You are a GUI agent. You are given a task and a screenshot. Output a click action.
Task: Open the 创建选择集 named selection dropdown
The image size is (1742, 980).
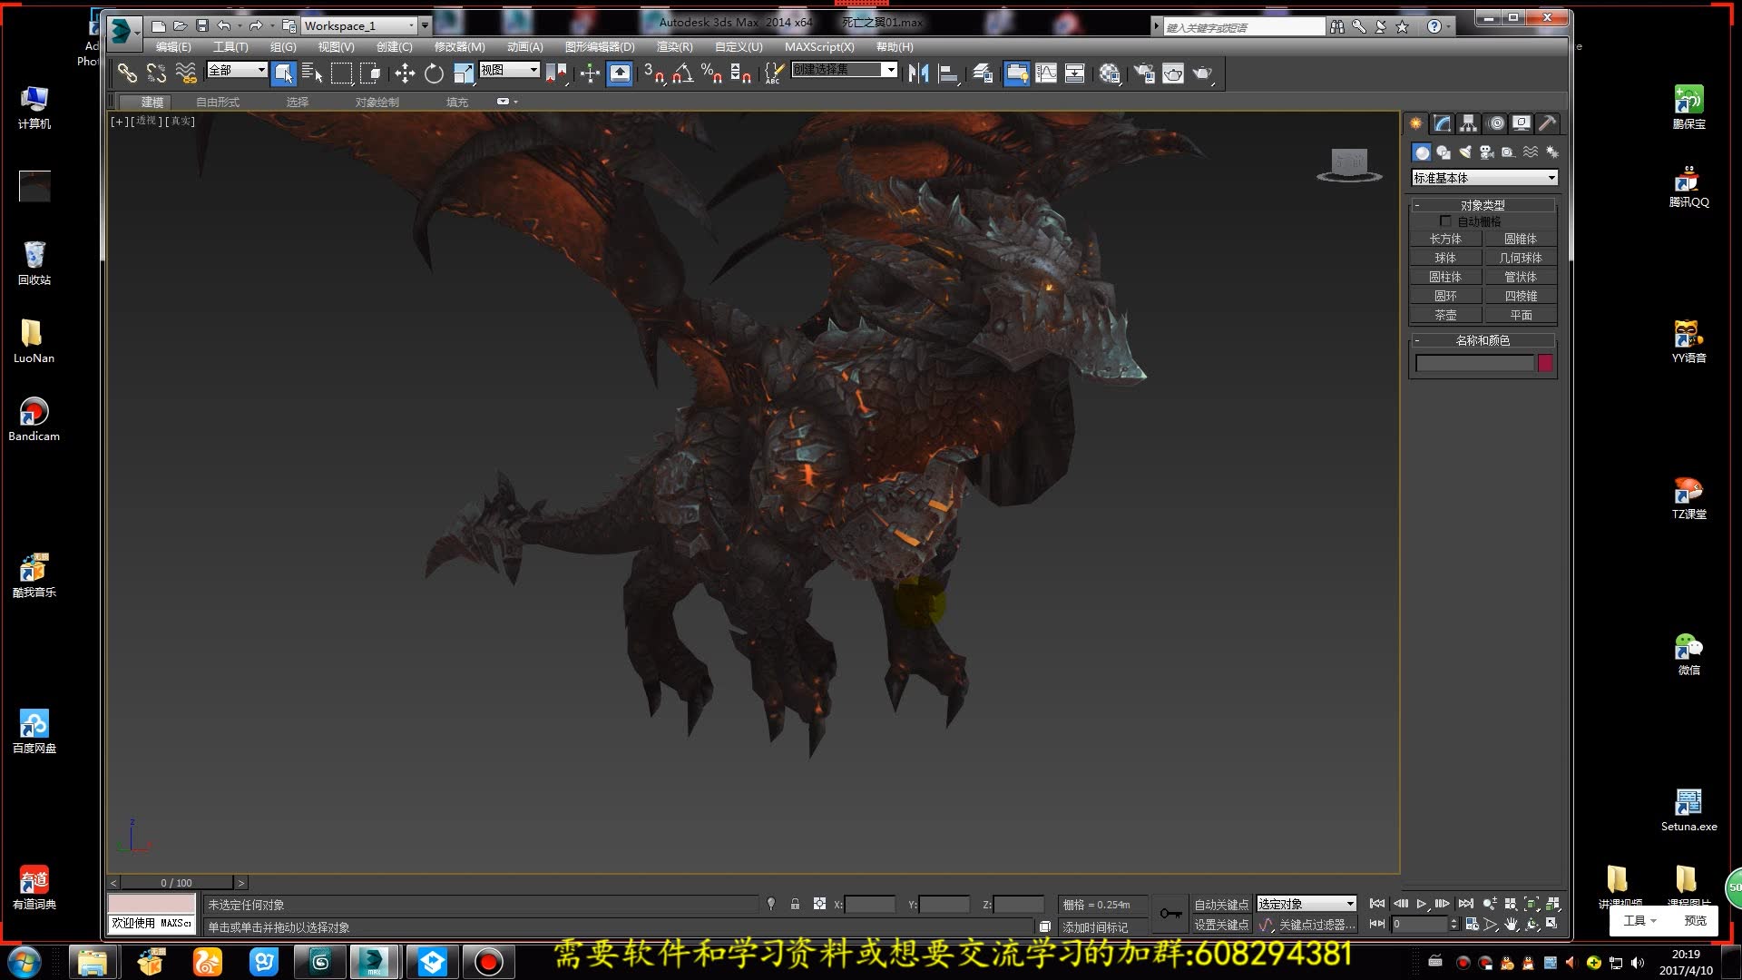click(x=845, y=70)
